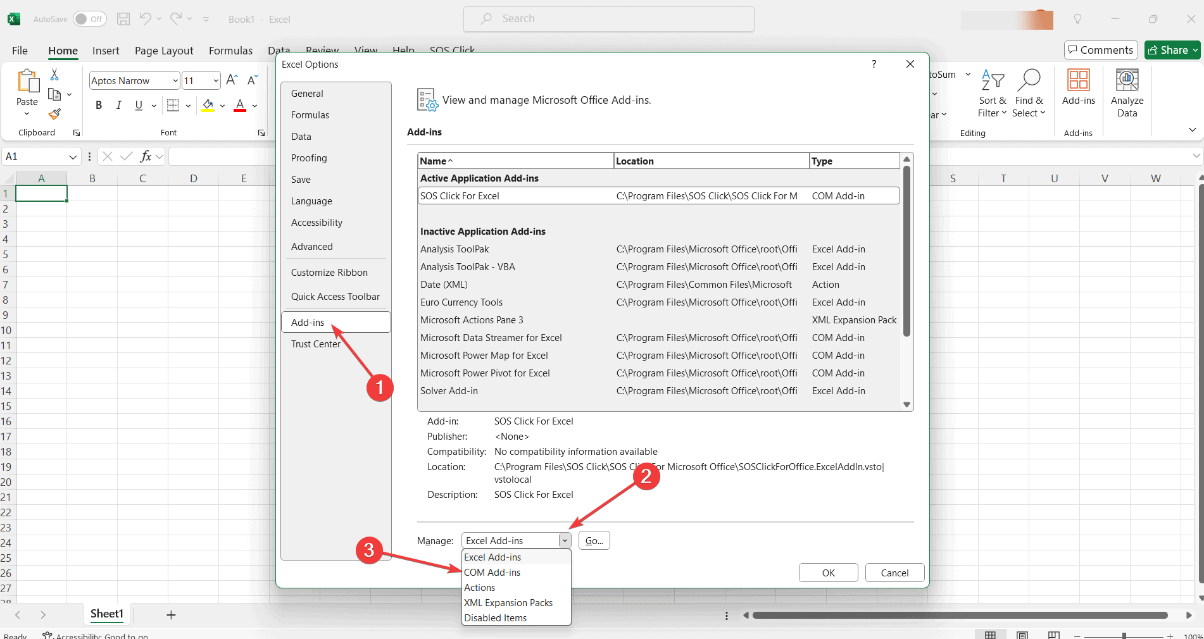Choose Disabled Items in Manage list
The image size is (1204, 639).
tap(517, 618)
